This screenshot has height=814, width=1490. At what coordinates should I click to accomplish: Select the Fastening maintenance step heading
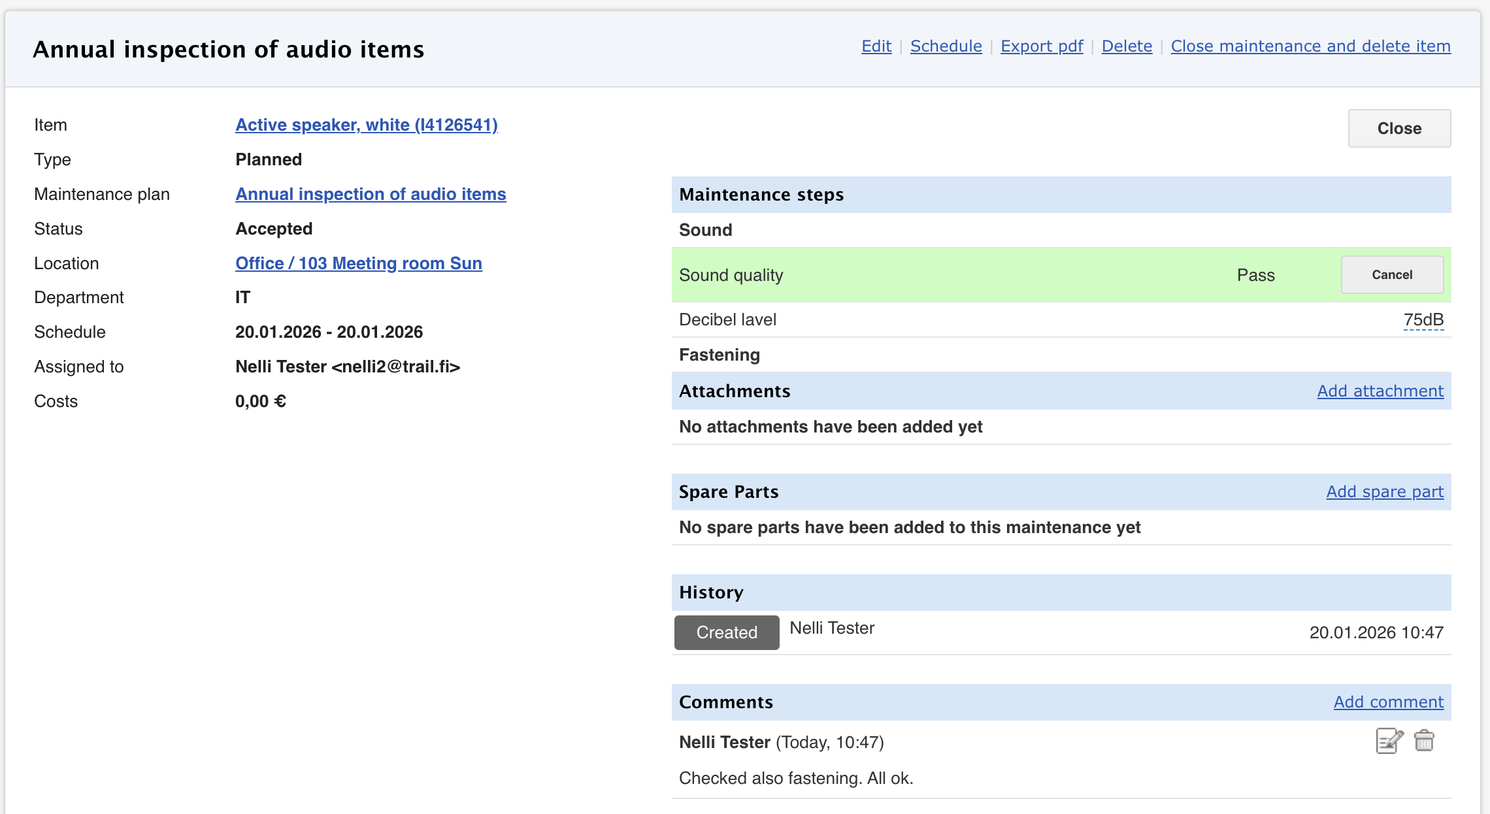(720, 355)
